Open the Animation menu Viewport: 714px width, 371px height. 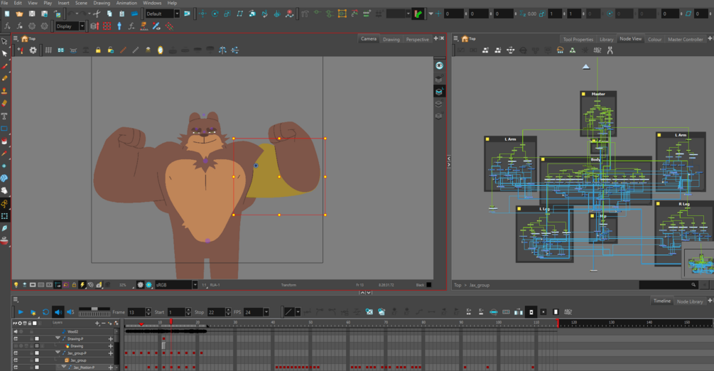click(126, 3)
